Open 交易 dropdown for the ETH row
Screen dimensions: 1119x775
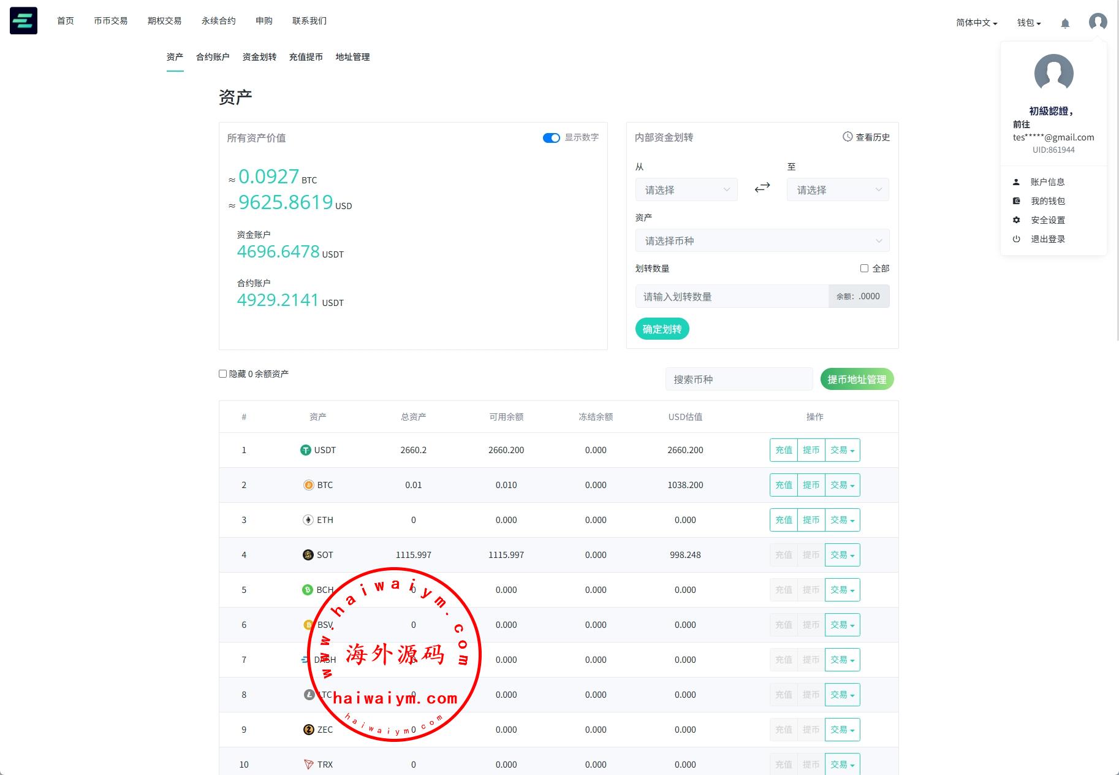(842, 520)
